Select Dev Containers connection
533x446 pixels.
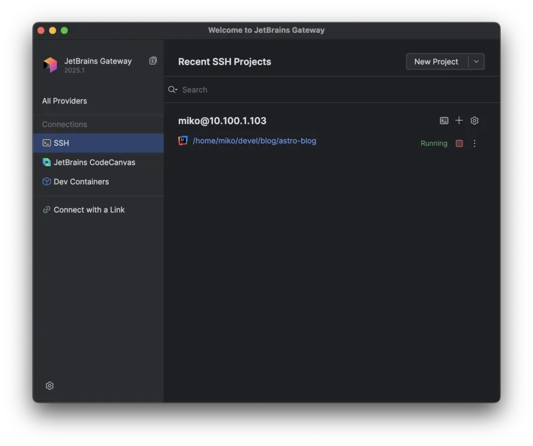[98, 182]
